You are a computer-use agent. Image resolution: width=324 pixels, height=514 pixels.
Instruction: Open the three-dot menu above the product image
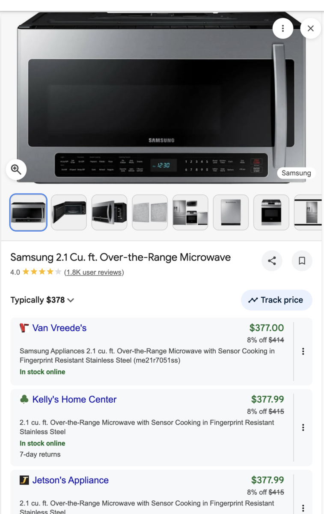point(282,28)
